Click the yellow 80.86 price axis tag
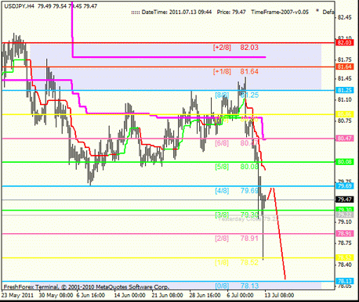Image resolution: width=359 pixels, height=302 pixels. coord(344,114)
